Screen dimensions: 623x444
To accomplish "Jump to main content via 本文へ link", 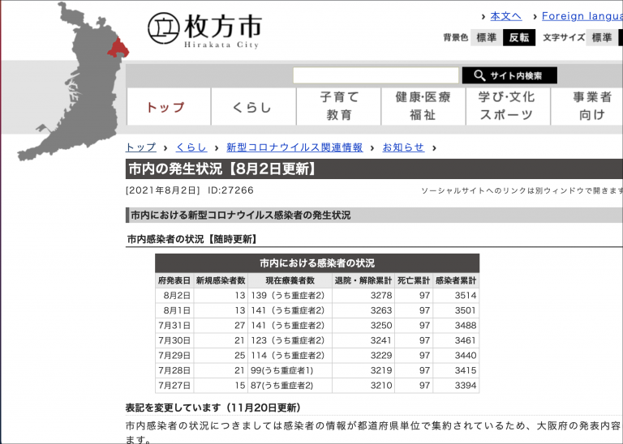I will point(505,16).
